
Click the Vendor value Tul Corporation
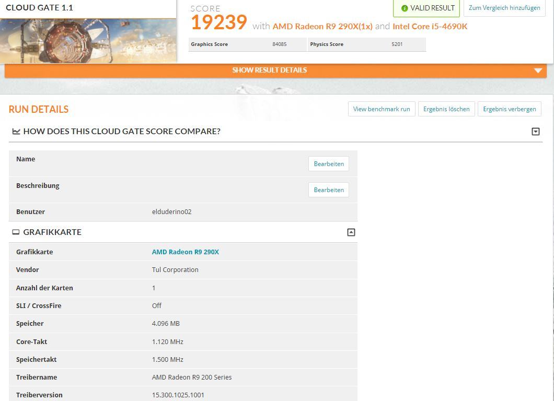175,270
